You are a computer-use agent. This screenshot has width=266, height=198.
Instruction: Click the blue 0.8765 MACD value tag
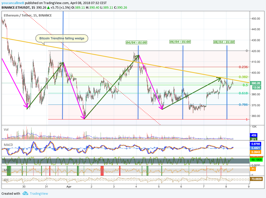click(256, 144)
